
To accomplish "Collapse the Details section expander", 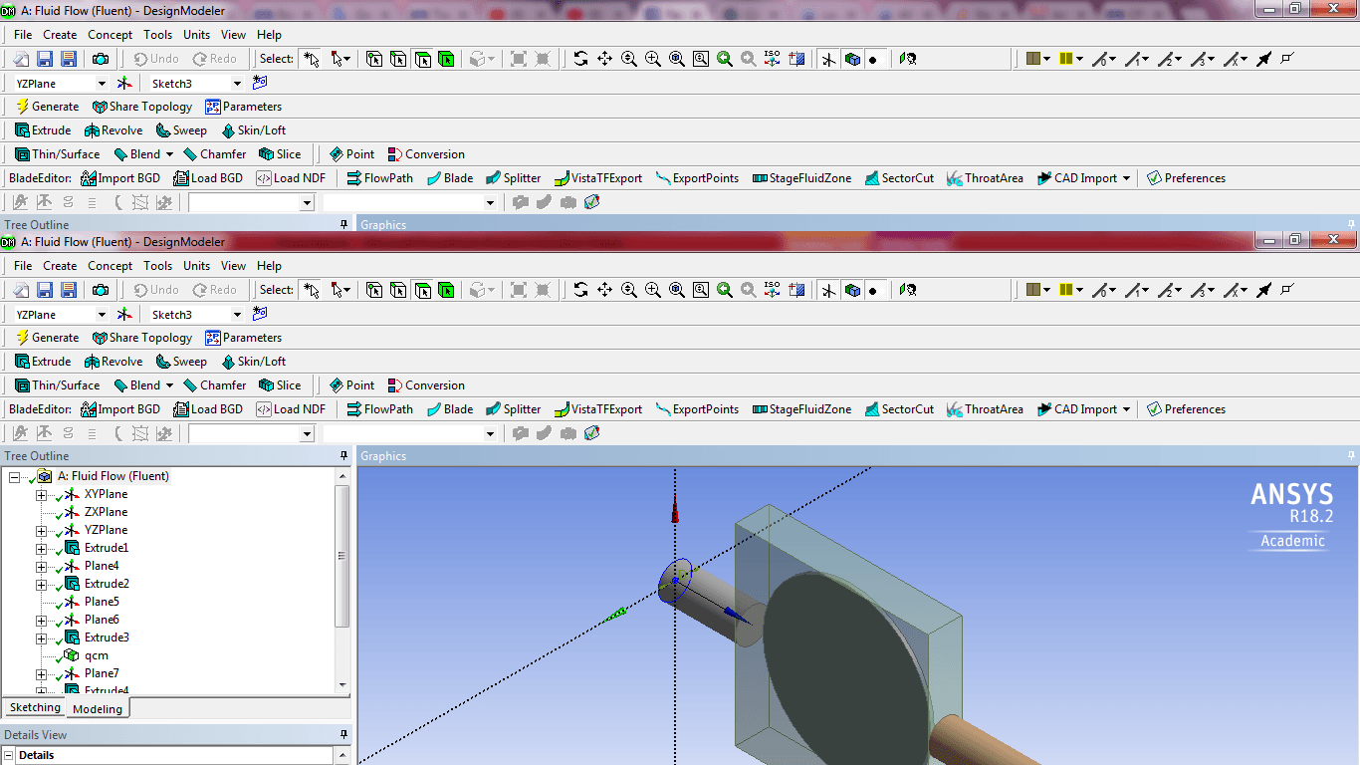I will click(9, 755).
